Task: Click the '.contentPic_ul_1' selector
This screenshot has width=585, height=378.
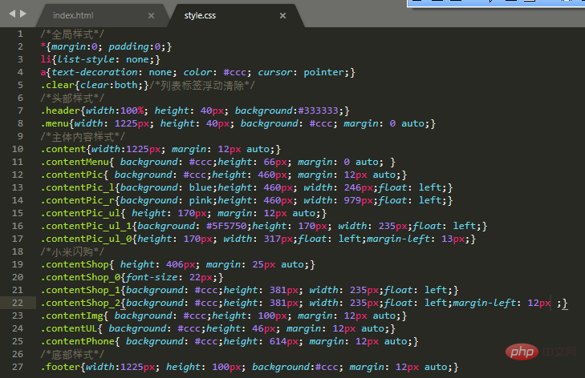Action: tap(86, 226)
